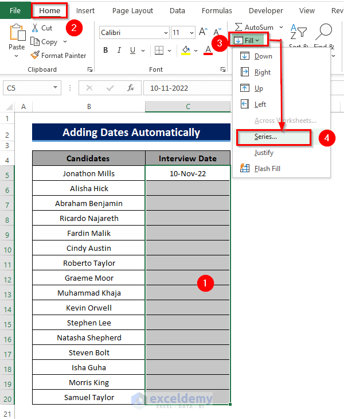This screenshot has height=419, width=344.
Task: Increase font size with larger A
Action: pyautogui.click(x=203, y=32)
